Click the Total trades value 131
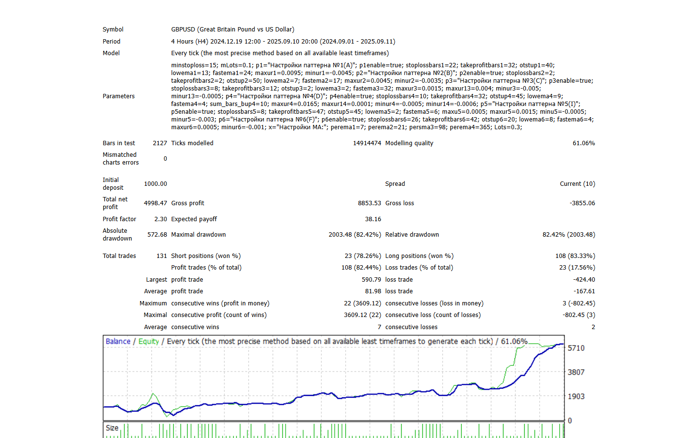Viewport: 694px width, 438px height. [x=161, y=256]
